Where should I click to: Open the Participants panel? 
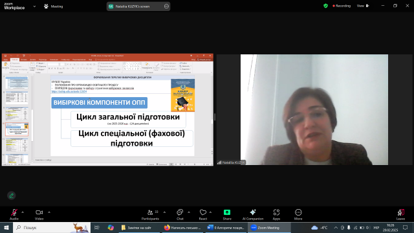pos(150,212)
